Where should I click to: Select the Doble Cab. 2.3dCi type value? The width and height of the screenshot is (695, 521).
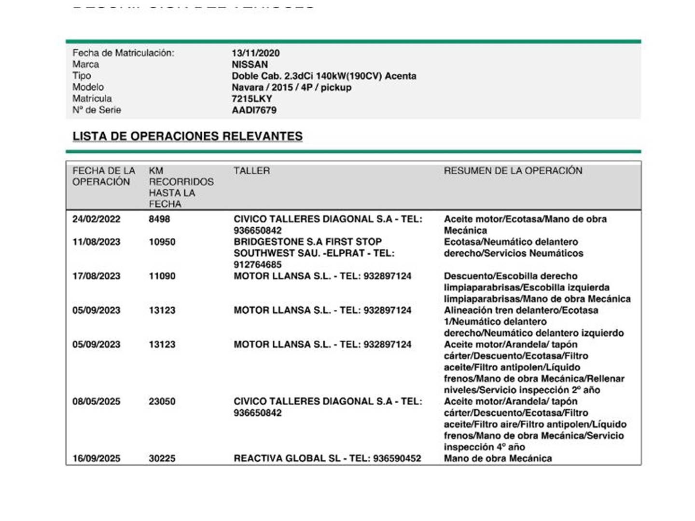[323, 76]
